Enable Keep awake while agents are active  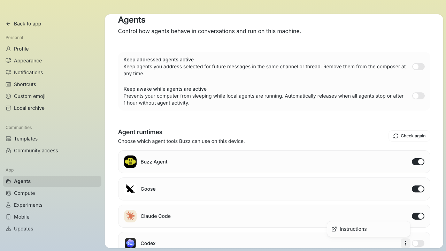(x=418, y=96)
